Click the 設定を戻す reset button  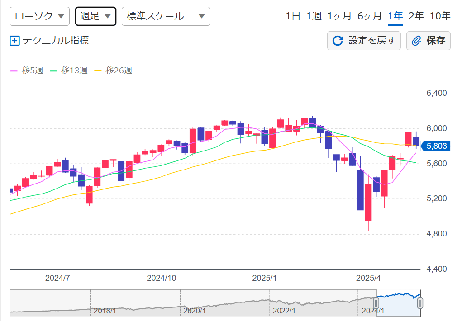(x=364, y=41)
